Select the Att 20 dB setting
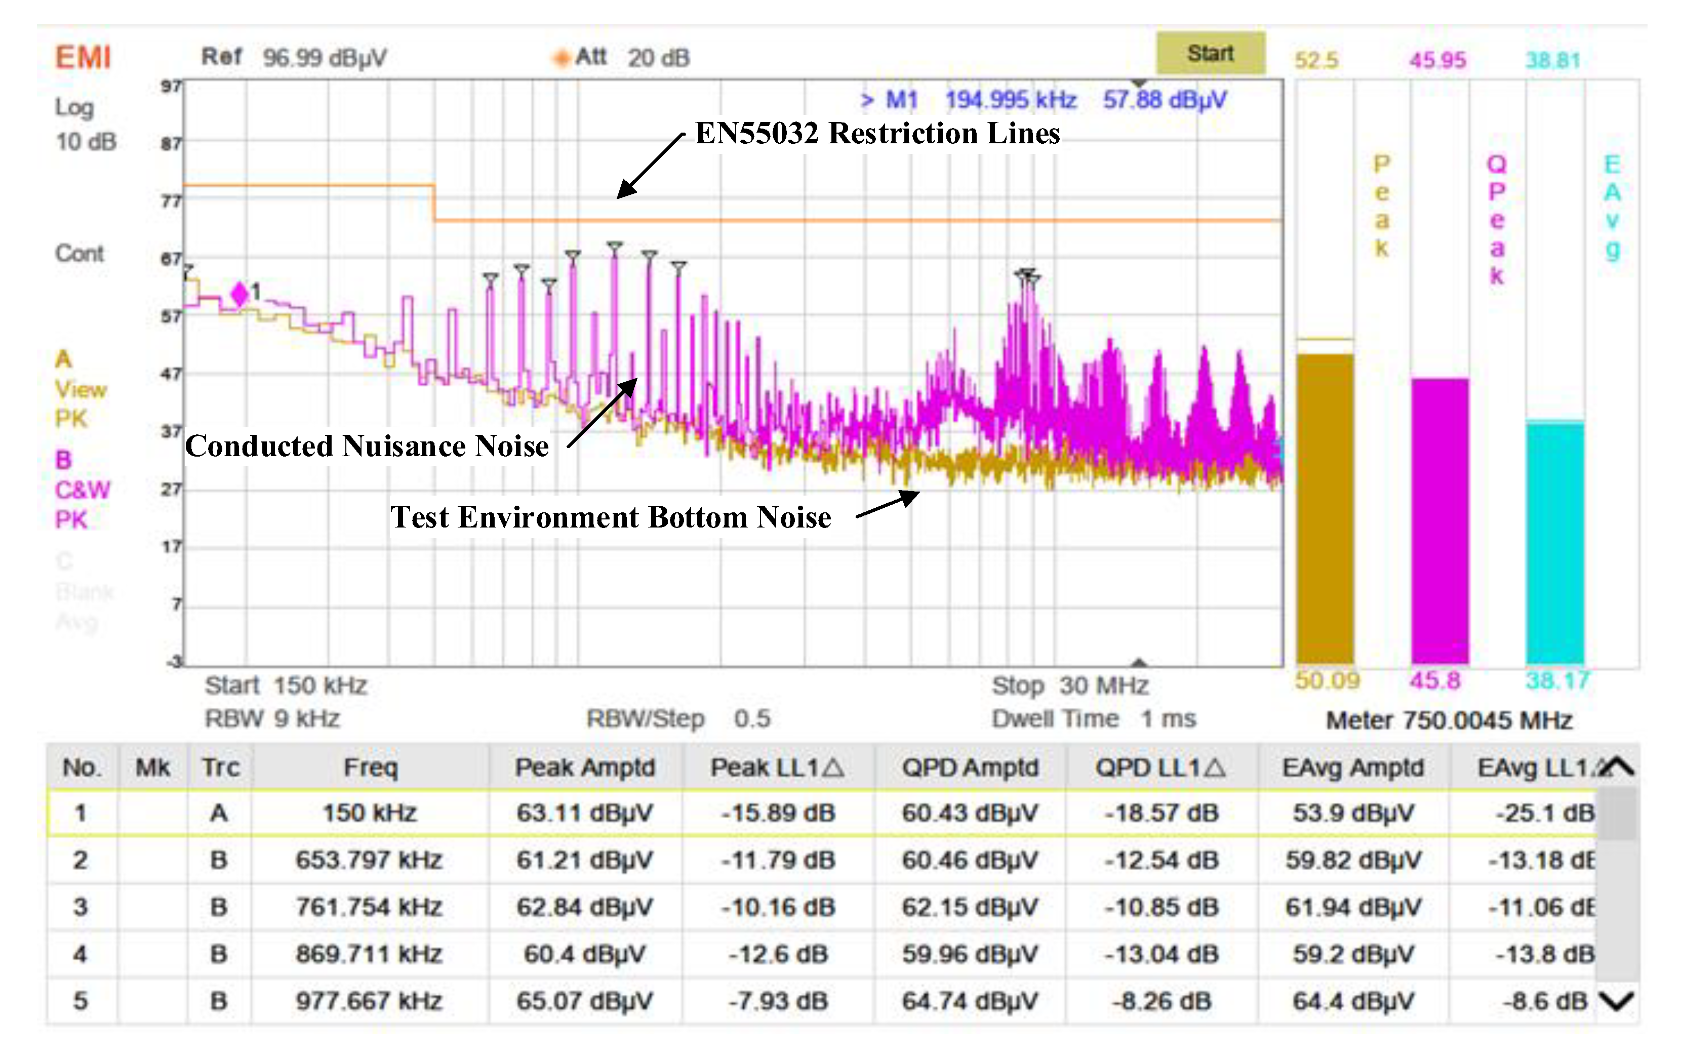Viewport: 1682px width, 1055px height. click(x=631, y=57)
